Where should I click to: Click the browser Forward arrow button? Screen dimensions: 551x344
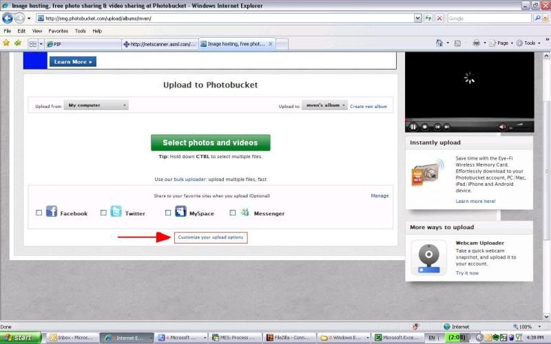coord(20,18)
